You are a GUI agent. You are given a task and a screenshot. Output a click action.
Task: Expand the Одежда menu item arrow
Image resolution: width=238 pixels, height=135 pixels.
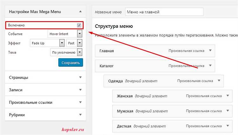pos(219,80)
